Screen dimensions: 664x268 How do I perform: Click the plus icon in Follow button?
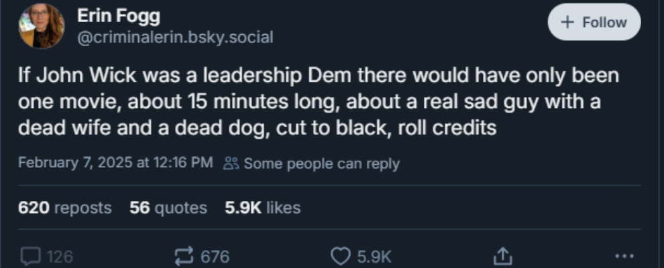(567, 22)
